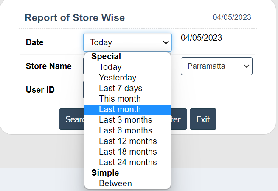Click the Date field label
This screenshot has width=278, height=191.
pos(34,42)
